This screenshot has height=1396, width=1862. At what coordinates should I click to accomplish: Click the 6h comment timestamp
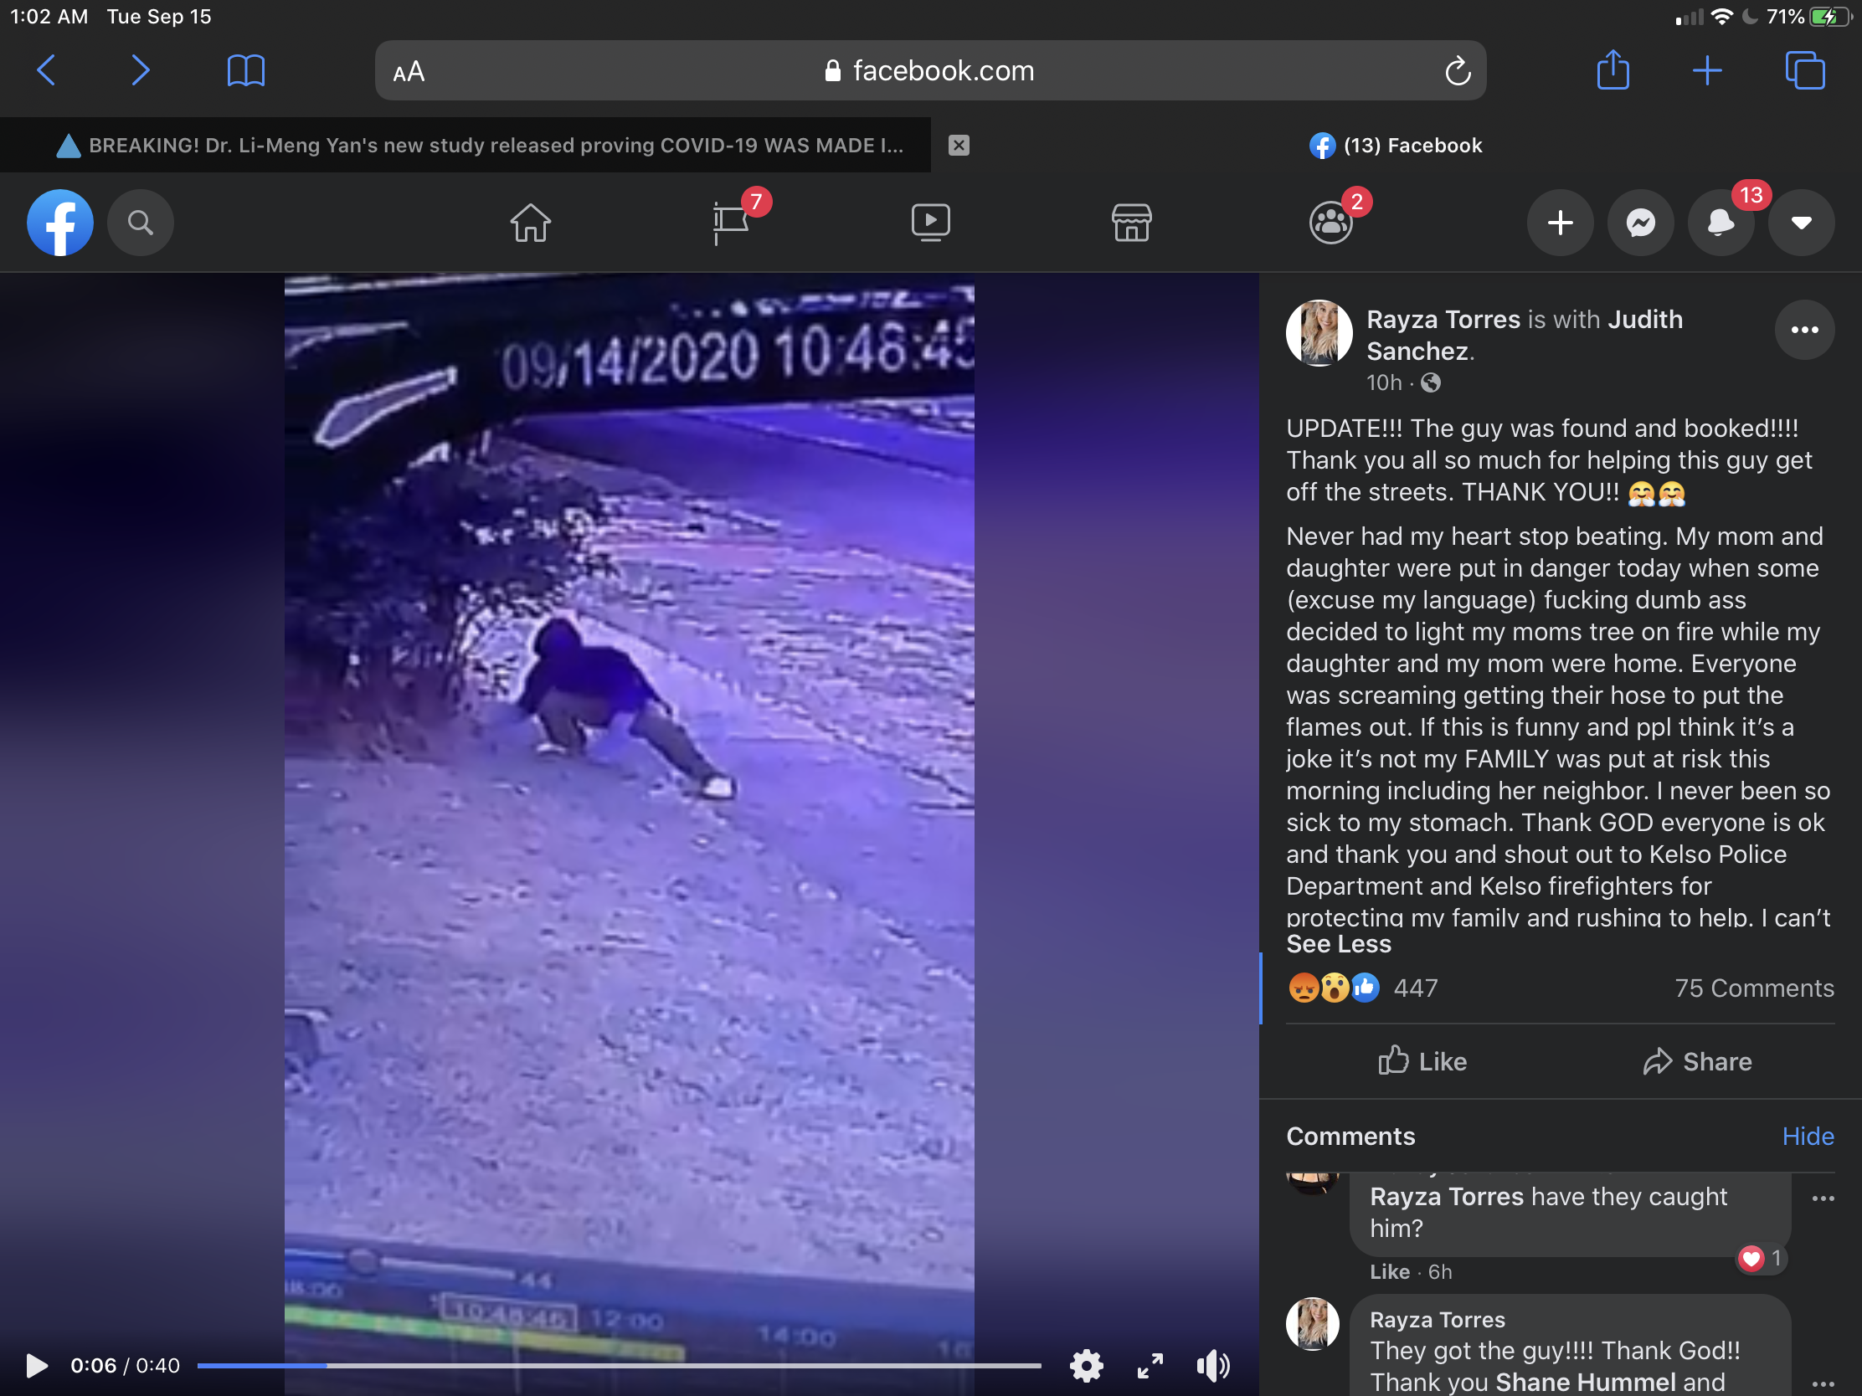[1439, 1271]
